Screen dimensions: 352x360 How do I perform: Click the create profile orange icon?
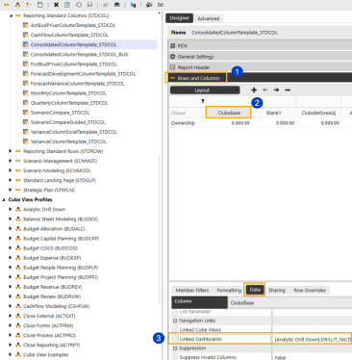click(x=17, y=5)
